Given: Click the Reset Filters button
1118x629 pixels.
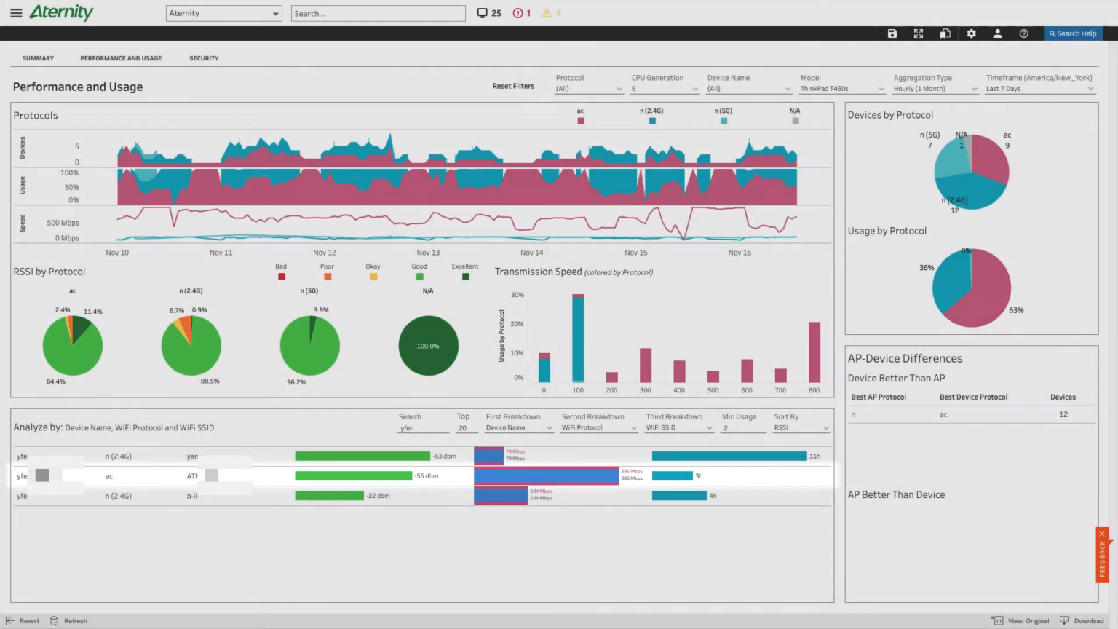Looking at the screenshot, I should [513, 85].
